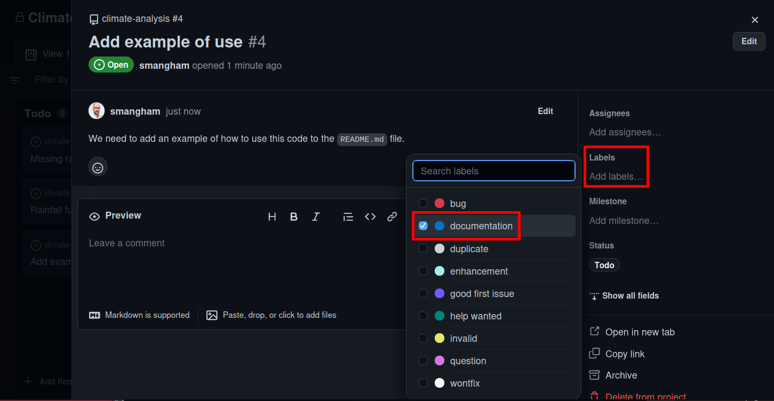The width and height of the screenshot is (774, 401).
Task: Toggle Bold formatting for the comment
Action: click(x=294, y=216)
